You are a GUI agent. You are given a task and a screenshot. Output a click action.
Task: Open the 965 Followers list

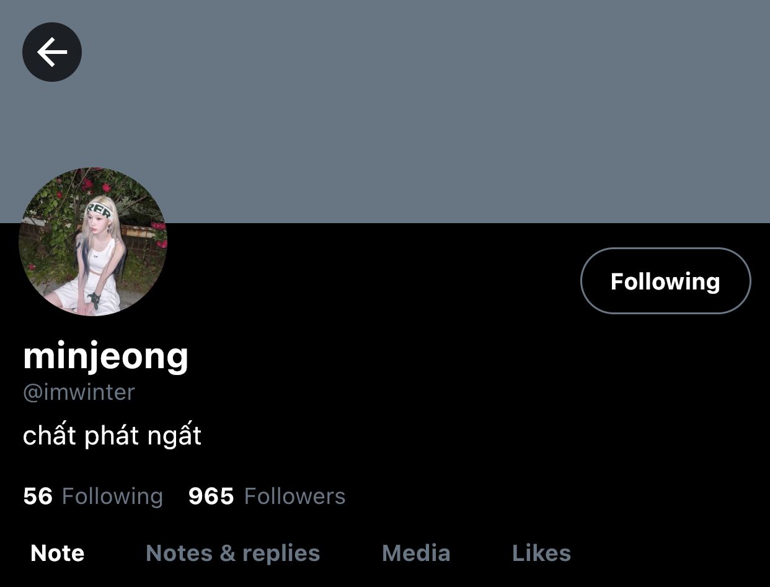pyautogui.click(x=267, y=497)
